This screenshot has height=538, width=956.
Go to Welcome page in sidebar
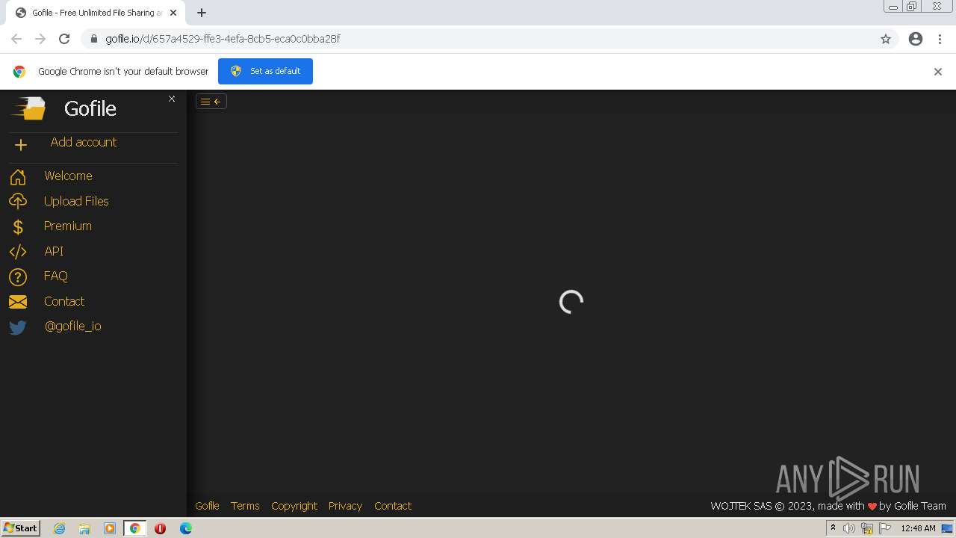click(68, 176)
